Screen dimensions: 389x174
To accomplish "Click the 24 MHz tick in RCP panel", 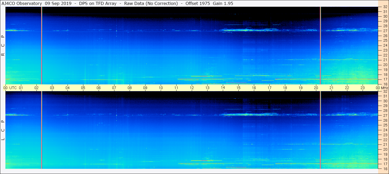I will point(385,46).
